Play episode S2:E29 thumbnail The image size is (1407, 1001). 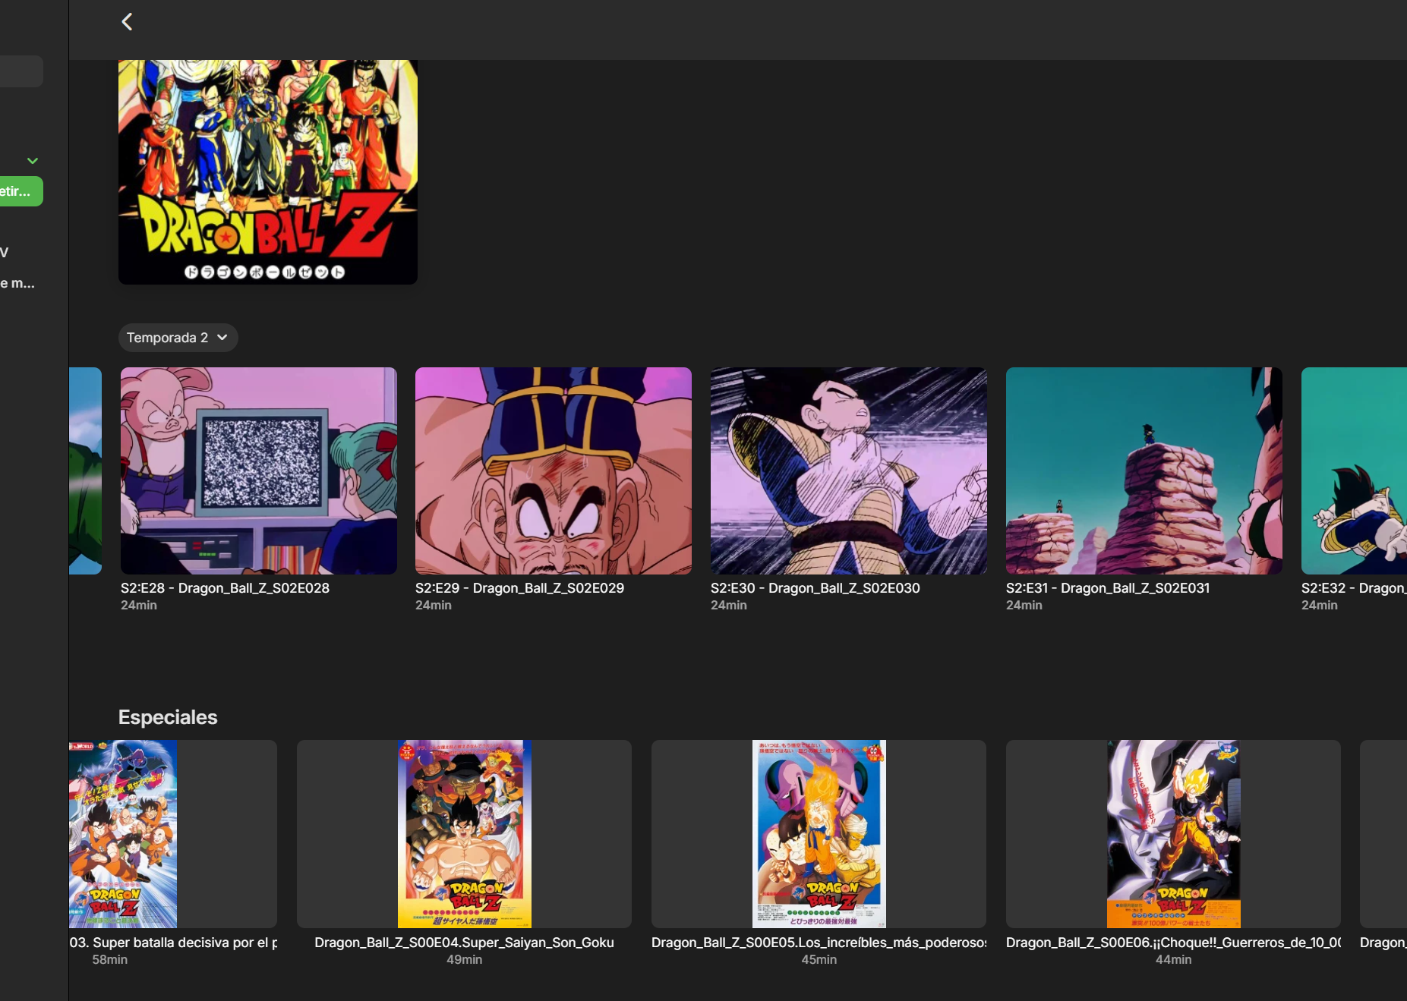(554, 471)
